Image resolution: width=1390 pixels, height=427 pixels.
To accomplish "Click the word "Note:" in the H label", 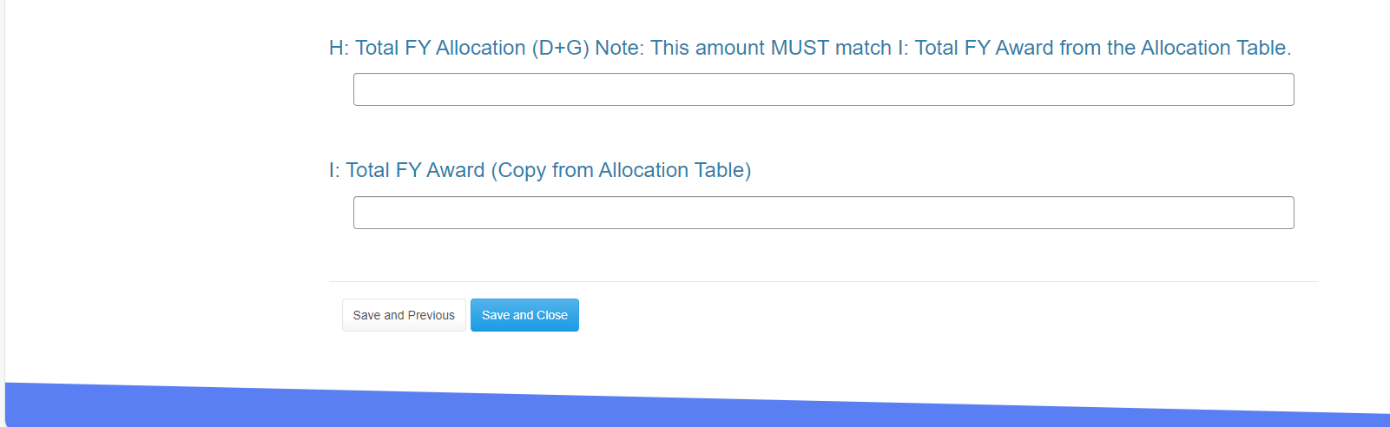I will pos(619,48).
